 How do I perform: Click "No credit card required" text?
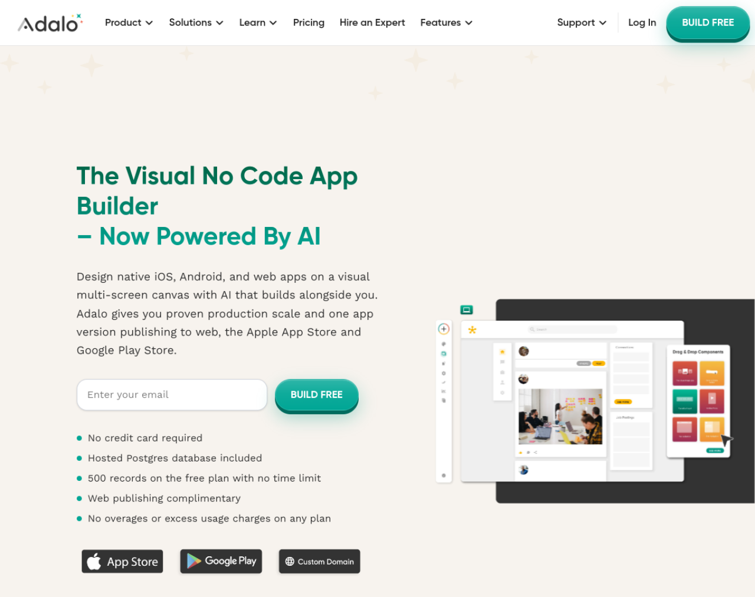coord(145,438)
